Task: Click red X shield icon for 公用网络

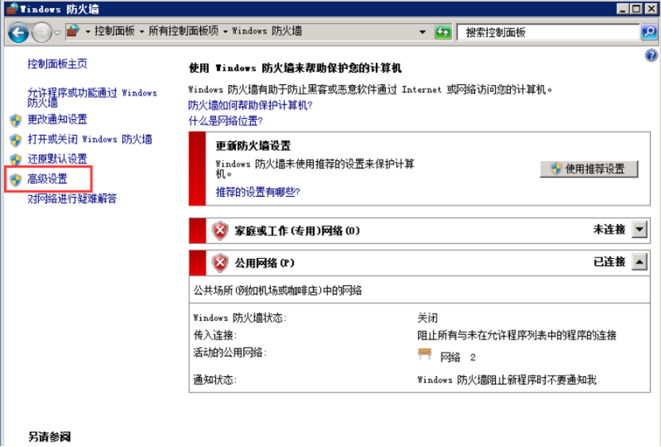Action: click(x=219, y=263)
